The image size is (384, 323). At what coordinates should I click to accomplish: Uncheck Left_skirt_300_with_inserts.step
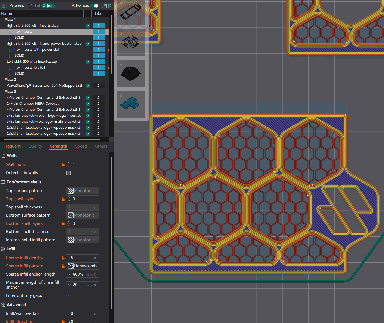pyautogui.click(x=88, y=62)
